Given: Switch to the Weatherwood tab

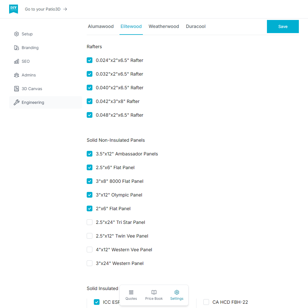Looking at the screenshot, I should [x=164, y=27].
